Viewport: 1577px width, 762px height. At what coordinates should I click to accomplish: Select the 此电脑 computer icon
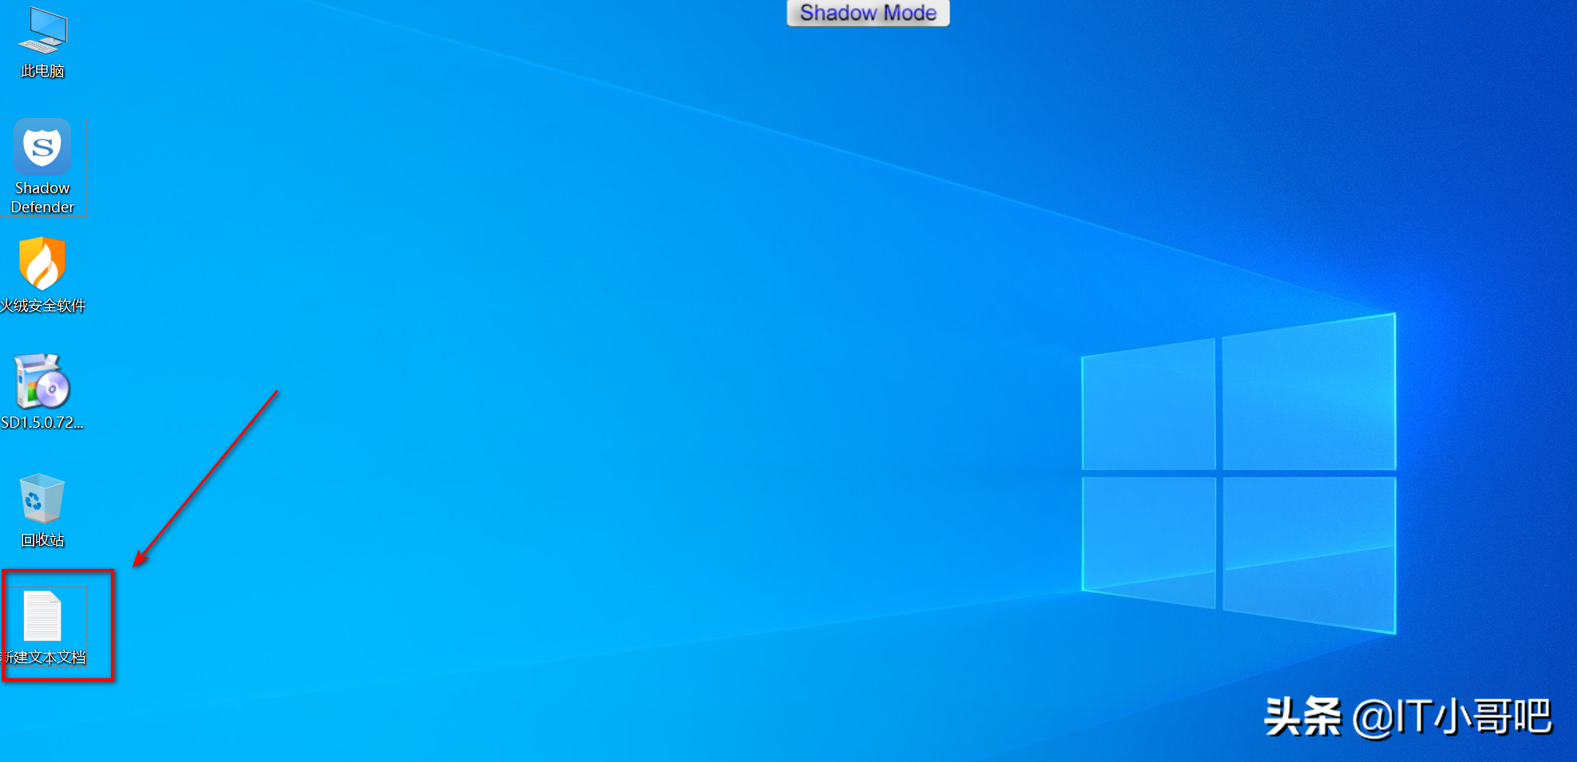[x=43, y=32]
